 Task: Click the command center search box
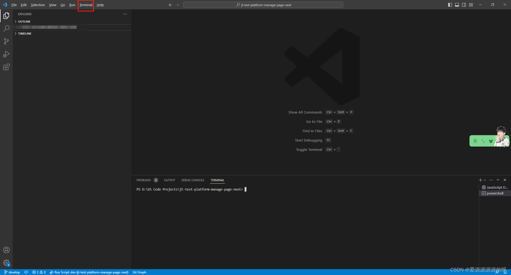[x=263, y=5]
